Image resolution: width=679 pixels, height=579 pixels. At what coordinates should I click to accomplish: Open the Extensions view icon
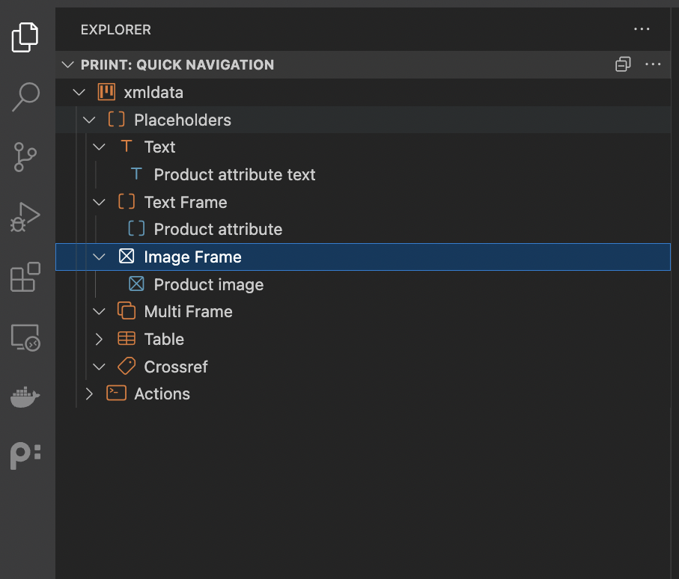pos(25,277)
